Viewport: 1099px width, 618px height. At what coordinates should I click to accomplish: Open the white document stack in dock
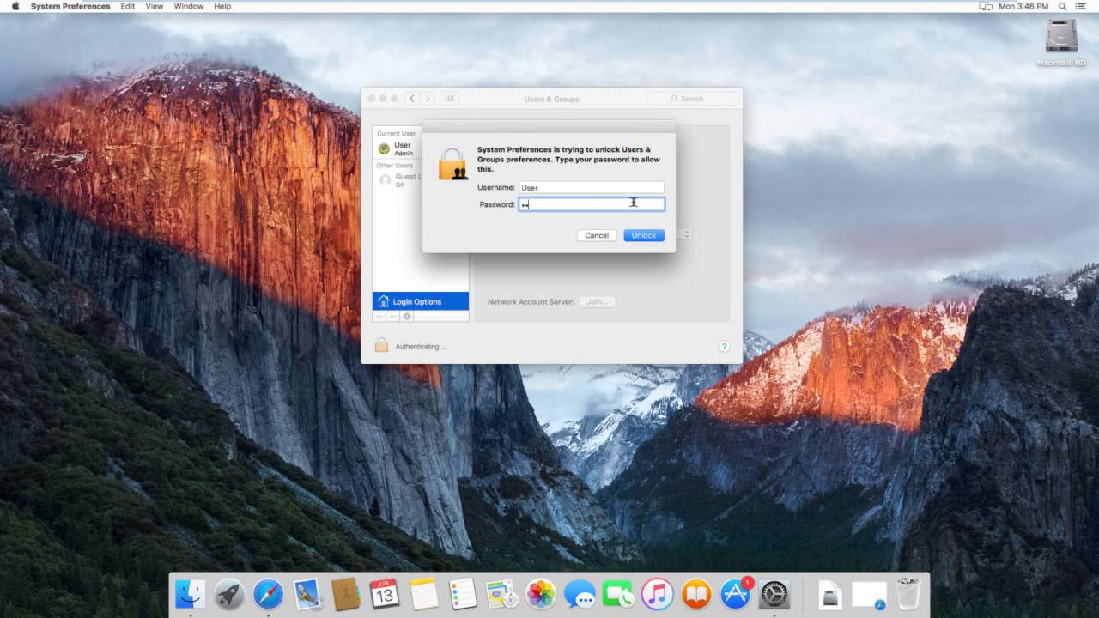tap(868, 594)
